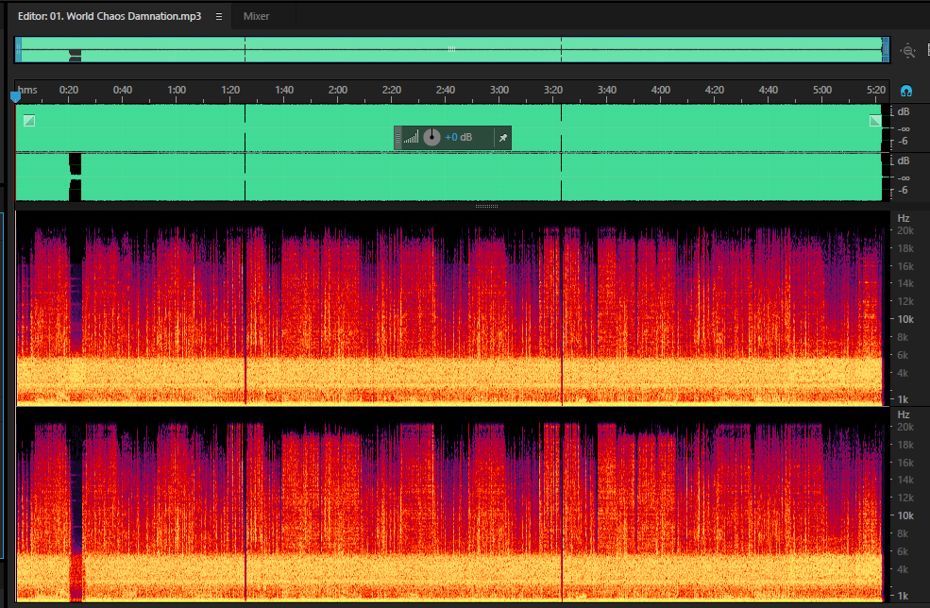The image size is (930, 608).
Task: Switch to the Editor: 01. World Chaos Damnation.mp3 tab
Action: click(110, 16)
